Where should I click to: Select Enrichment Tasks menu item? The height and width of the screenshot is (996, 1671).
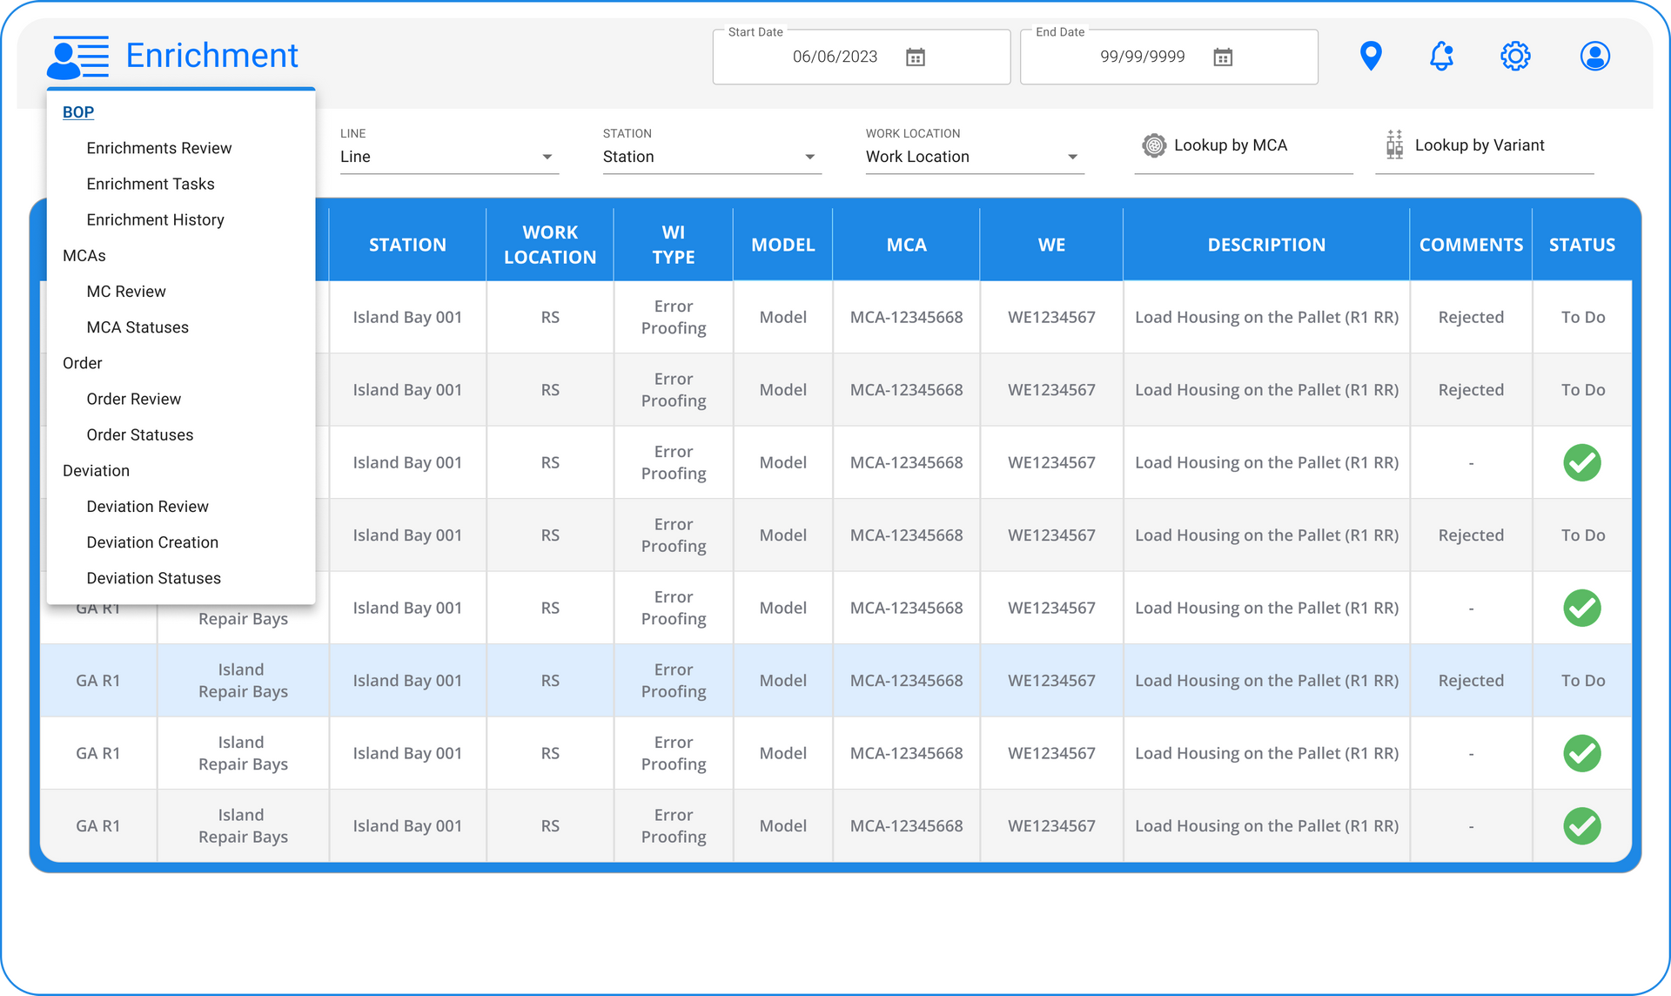[151, 184]
